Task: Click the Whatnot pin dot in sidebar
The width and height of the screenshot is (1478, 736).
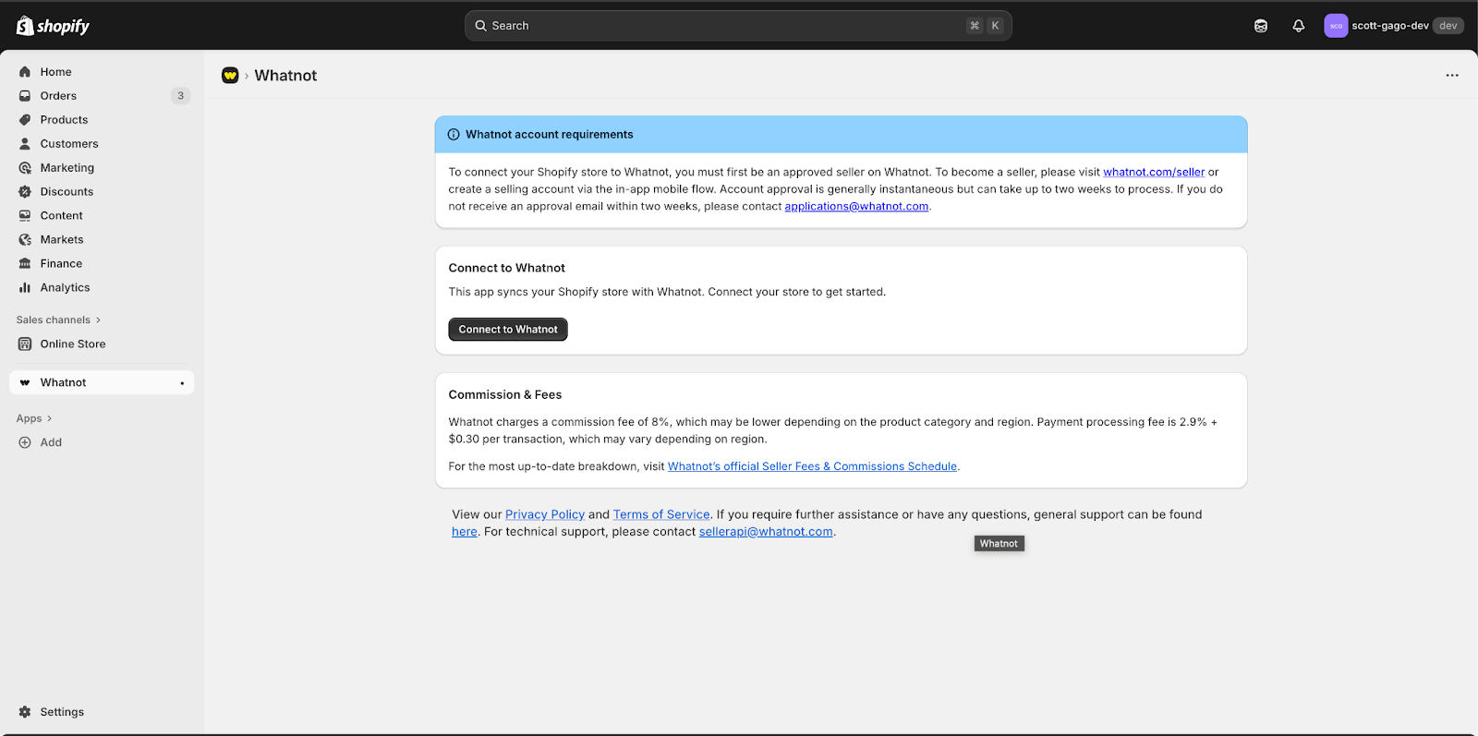Action: (182, 383)
